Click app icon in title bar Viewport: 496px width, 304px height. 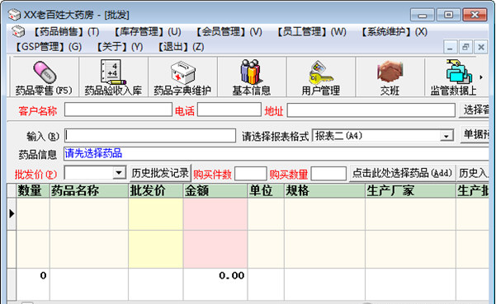(14, 15)
